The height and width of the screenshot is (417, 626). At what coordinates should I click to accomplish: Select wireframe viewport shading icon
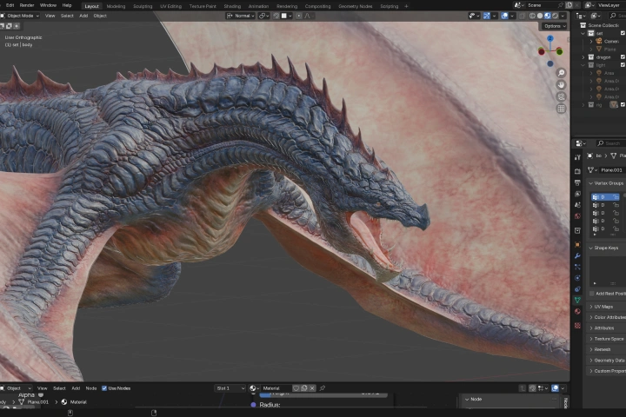(x=532, y=16)
